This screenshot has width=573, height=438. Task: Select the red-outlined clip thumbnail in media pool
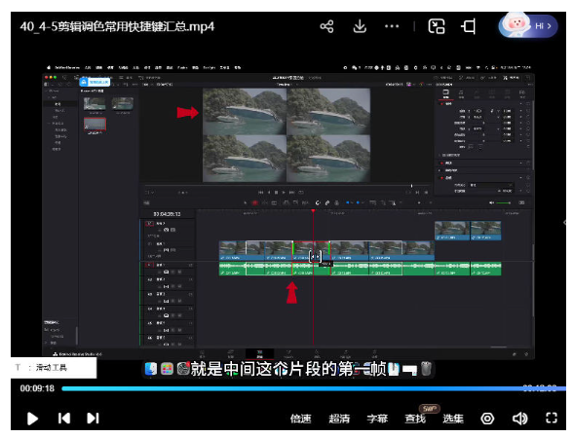point(95,125)
